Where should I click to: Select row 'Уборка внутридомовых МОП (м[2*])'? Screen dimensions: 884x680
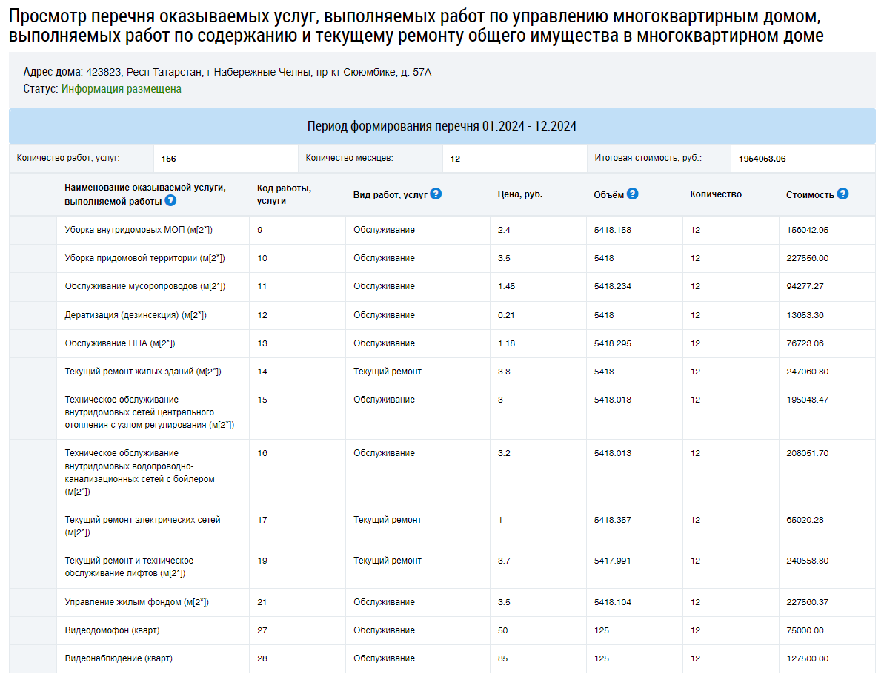pyautogui.click(x=442, y=230)
